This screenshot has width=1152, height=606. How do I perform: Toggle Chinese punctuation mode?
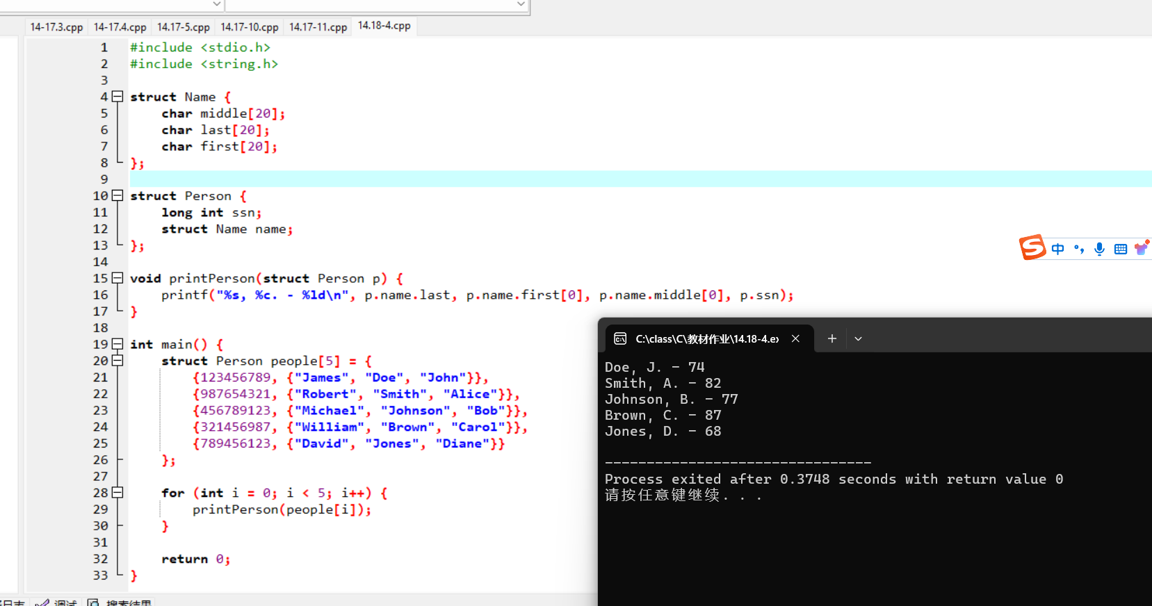1078,249
